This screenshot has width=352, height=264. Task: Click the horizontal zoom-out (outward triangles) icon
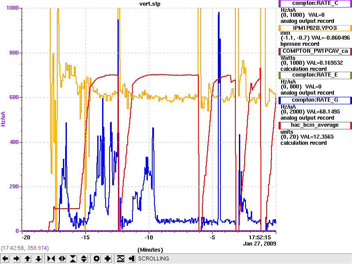pos(62,259)
